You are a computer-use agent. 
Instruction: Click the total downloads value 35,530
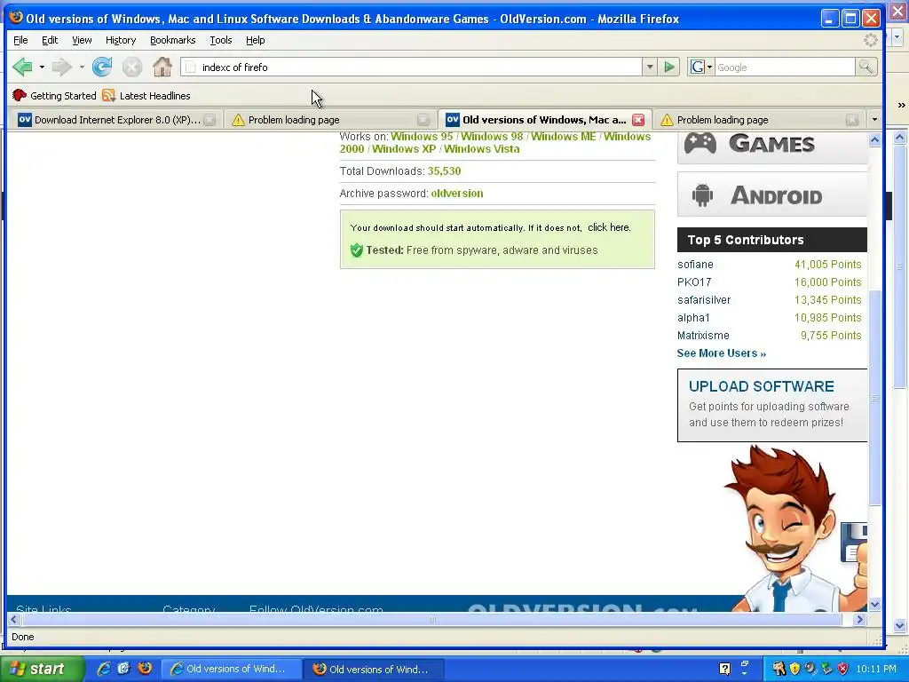444,171
